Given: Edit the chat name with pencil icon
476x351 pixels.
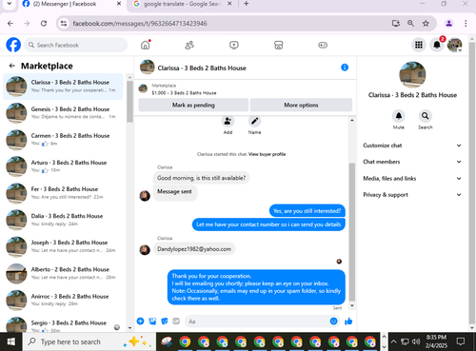Looking at the screenshot, I should coord(254,121).
